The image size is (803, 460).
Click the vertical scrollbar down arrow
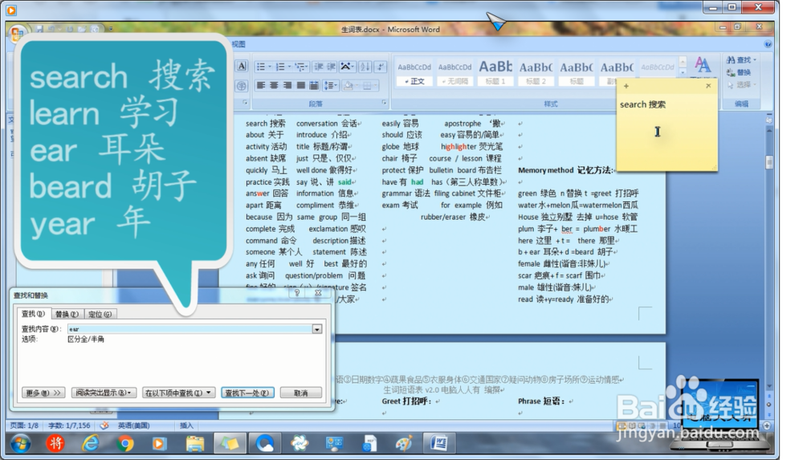coord(768,385)
